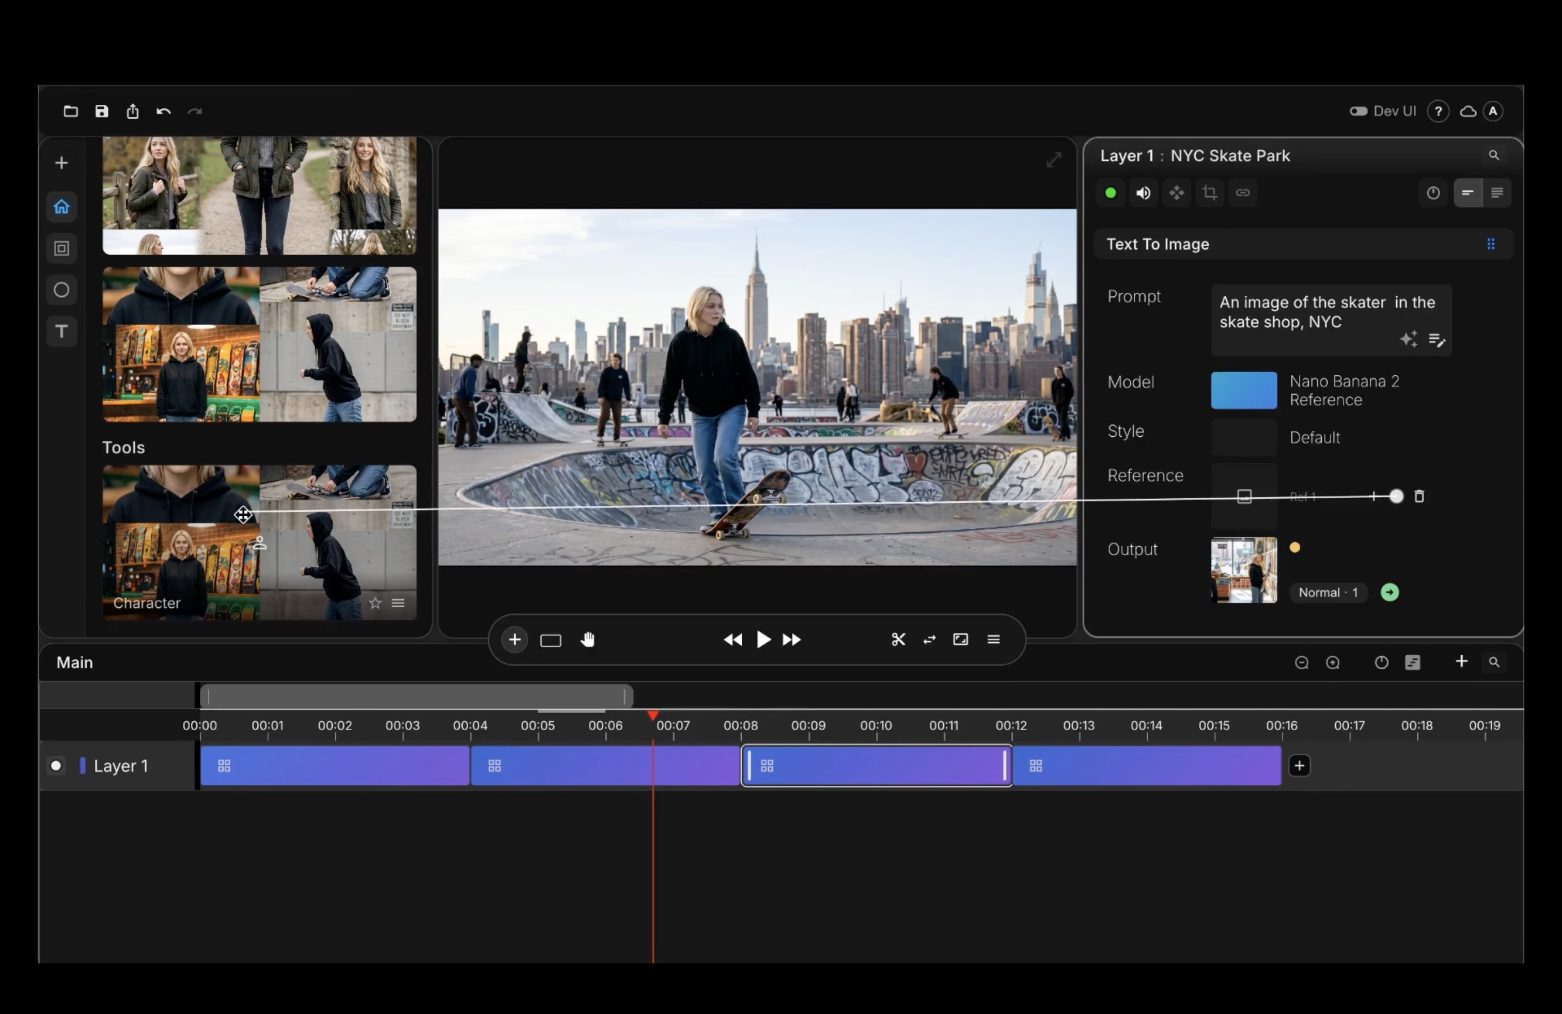Open the account avatar A
1562x1014 pixels.
coord(1493,111)
